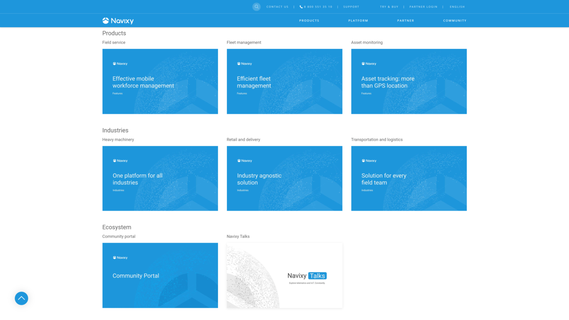The height and width of the screenshot is (320, 569).
Task: Click the Ecosystem section heading
Action: pos(117,227)
